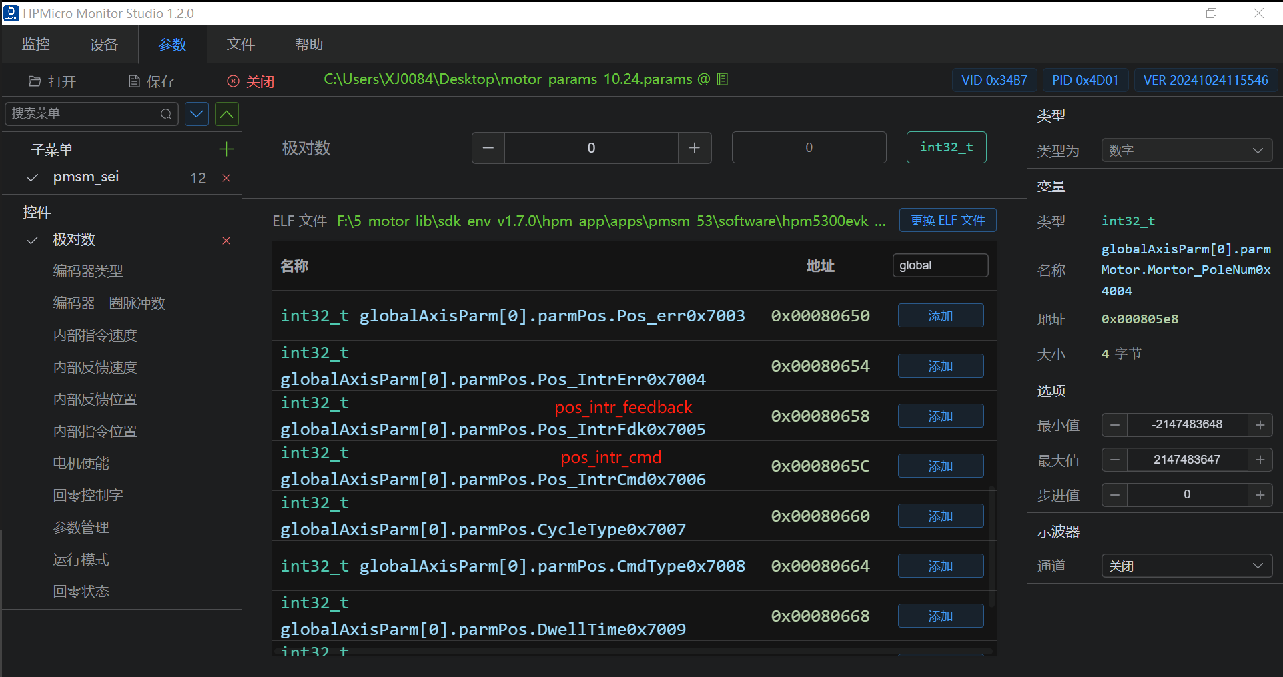Click the 保存 document icon button
The image size is (1283, 677).
134,81
